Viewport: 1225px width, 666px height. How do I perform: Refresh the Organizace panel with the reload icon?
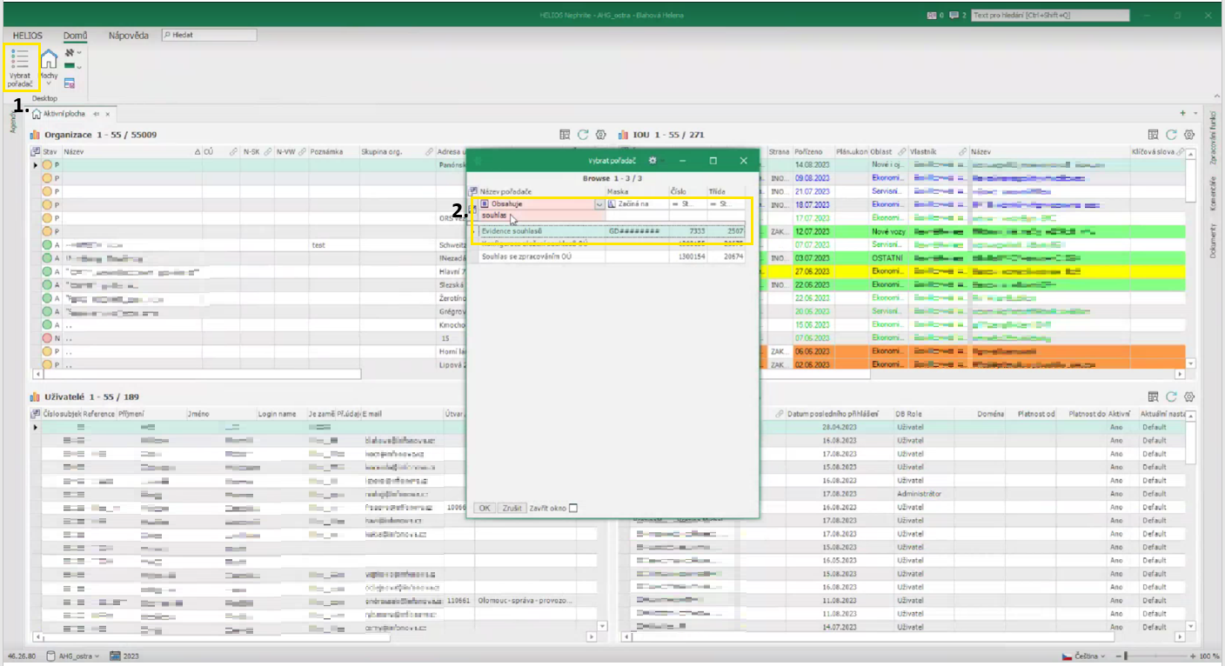(583, 135)
